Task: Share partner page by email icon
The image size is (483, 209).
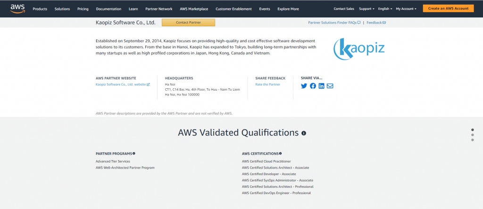Action: click(x=330, y=86)
